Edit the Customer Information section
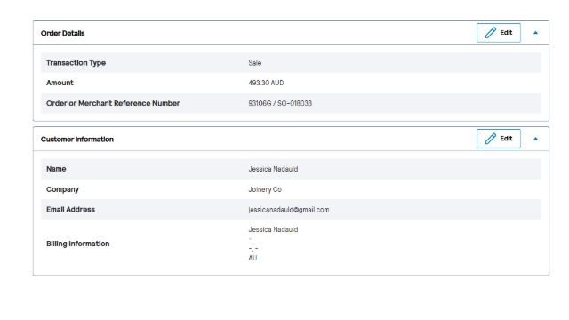 [x=498, y=139]
